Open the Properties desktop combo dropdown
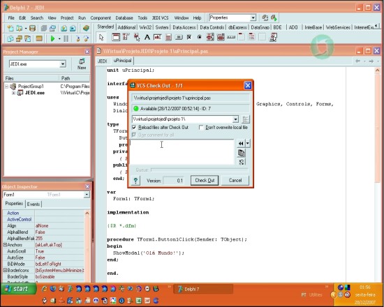 click(x=253, y=17)
